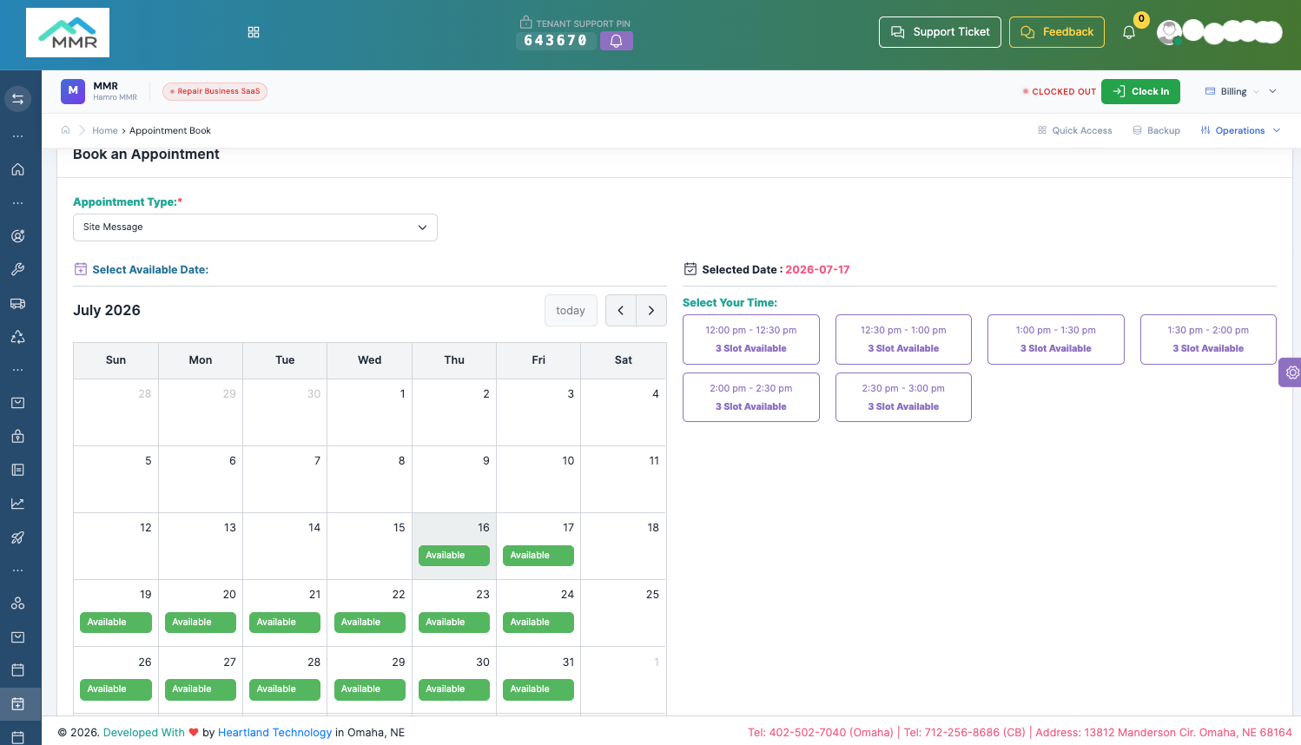1301x745 pixels.
Task: Click the today button
Action: 571,311
